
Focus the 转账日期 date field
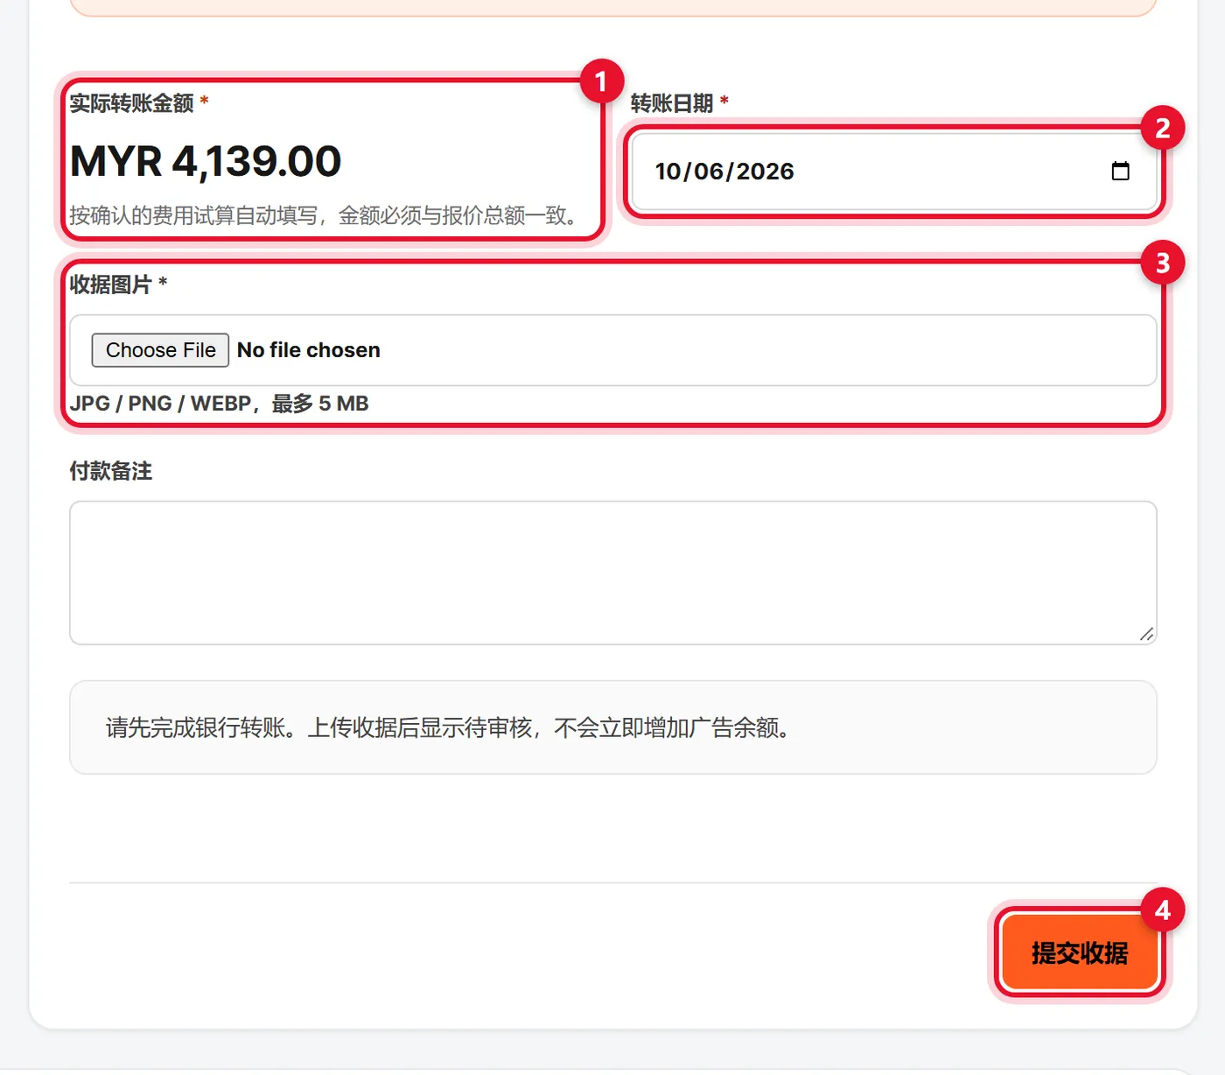[893, 171]
